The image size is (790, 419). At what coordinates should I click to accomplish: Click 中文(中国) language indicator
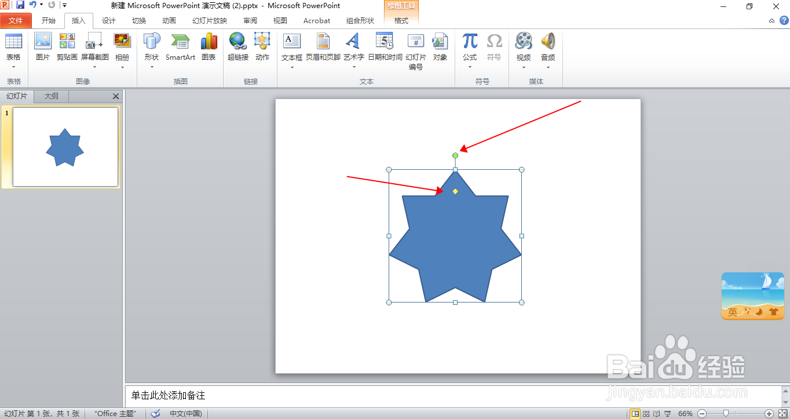pyautogui.click(x=185, y=413)
